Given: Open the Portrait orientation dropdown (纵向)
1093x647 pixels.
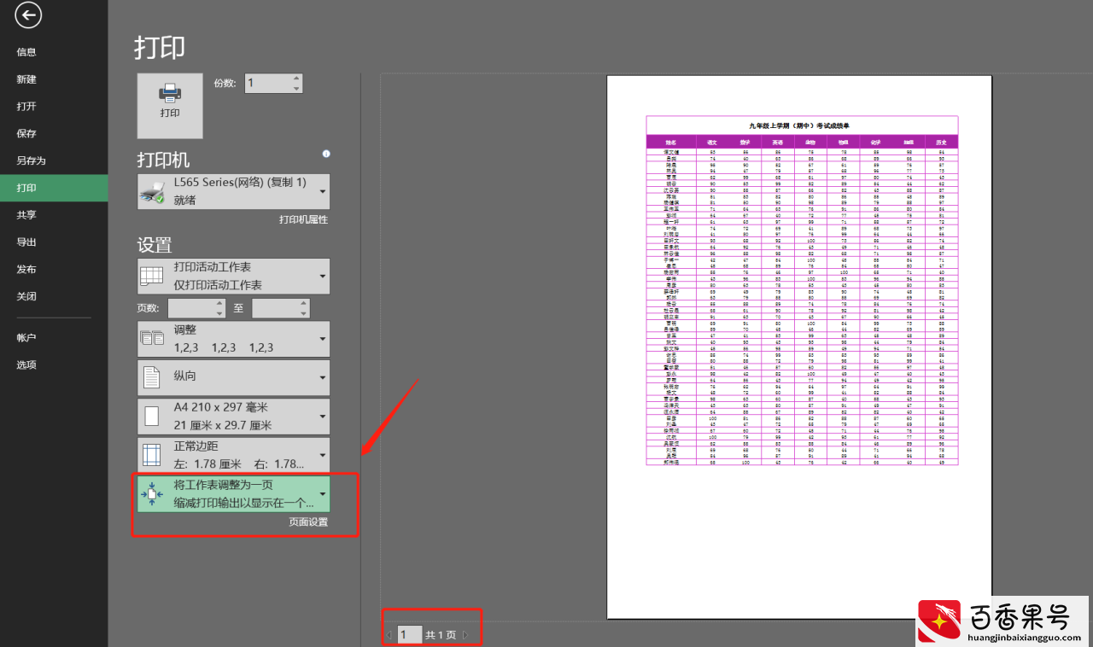Looking at the screenshot, I should 234,376.
